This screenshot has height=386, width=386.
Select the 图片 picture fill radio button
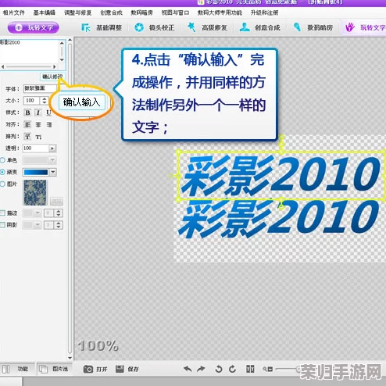click(2, 184)
